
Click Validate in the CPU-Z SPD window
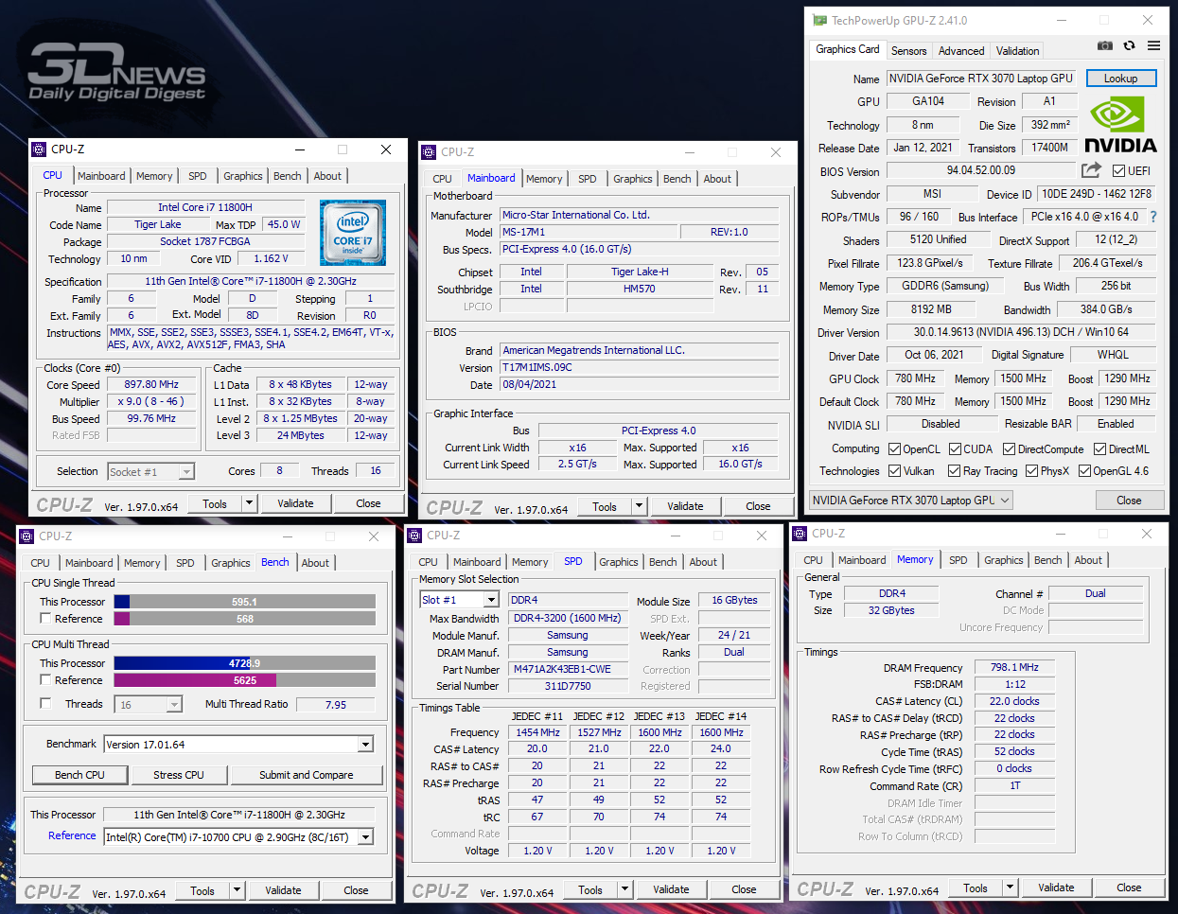pos(671,889)
